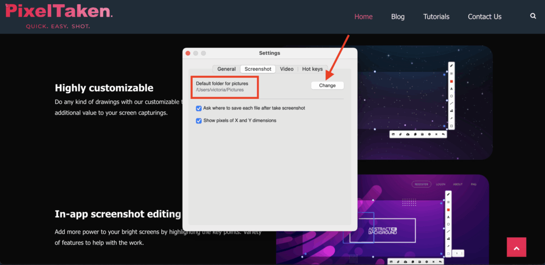Pick the shapes tool in the starry preview toolbar
The height and width of the screenshot is (265, 545).
tap(451, 111)
